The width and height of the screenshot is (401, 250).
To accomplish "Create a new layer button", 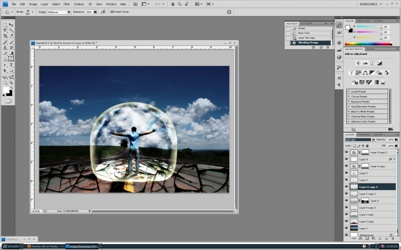I will [x=387, y=239].
